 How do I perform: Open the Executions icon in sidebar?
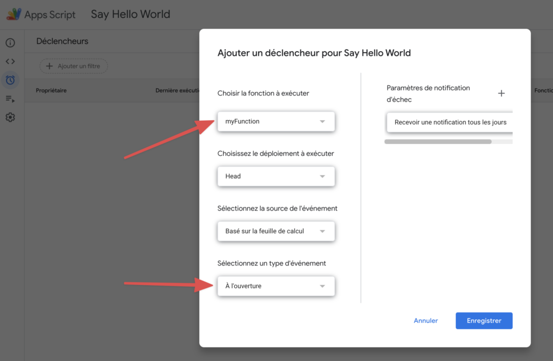(10, 99)
